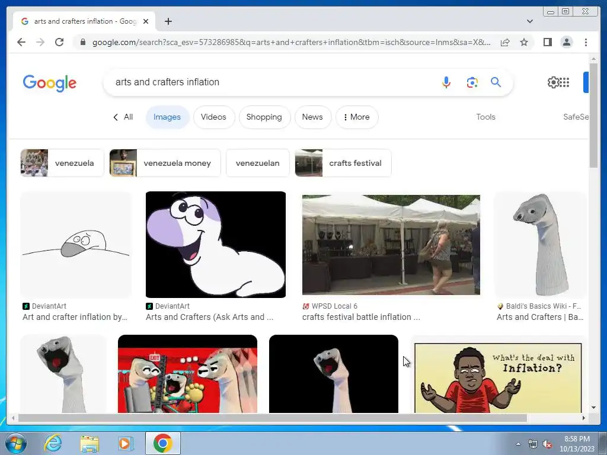
Task: Open the network tray icon
Action: [x=533, y=444]
